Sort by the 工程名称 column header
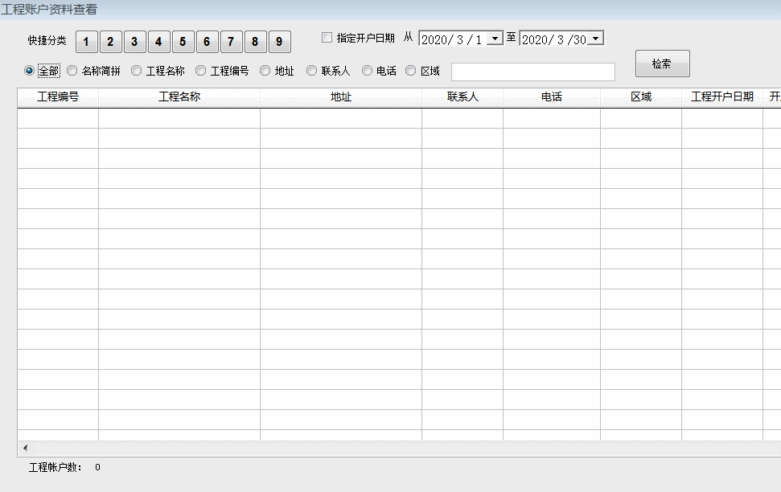The width and height of the screenshot is (781, 492). coord(179,97)
